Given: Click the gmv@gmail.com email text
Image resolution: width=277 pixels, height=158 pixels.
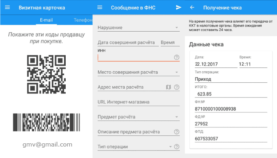Looking at the screenshot, I should (47, 145).
